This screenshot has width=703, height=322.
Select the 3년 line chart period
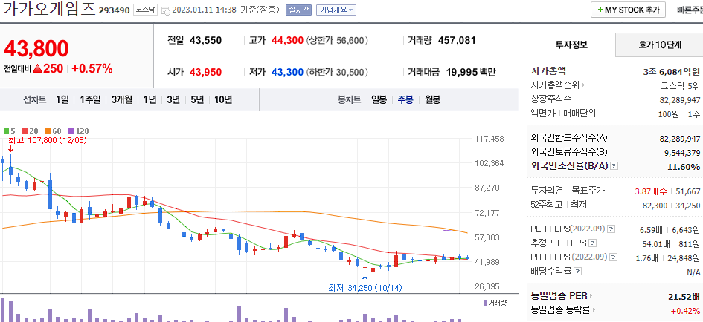(173, 99)
